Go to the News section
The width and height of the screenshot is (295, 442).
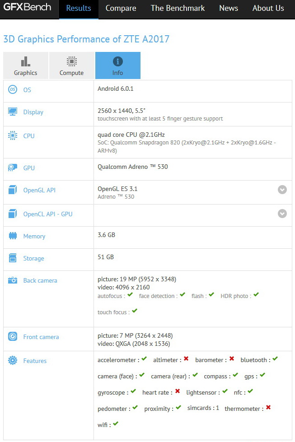point(229,8)
